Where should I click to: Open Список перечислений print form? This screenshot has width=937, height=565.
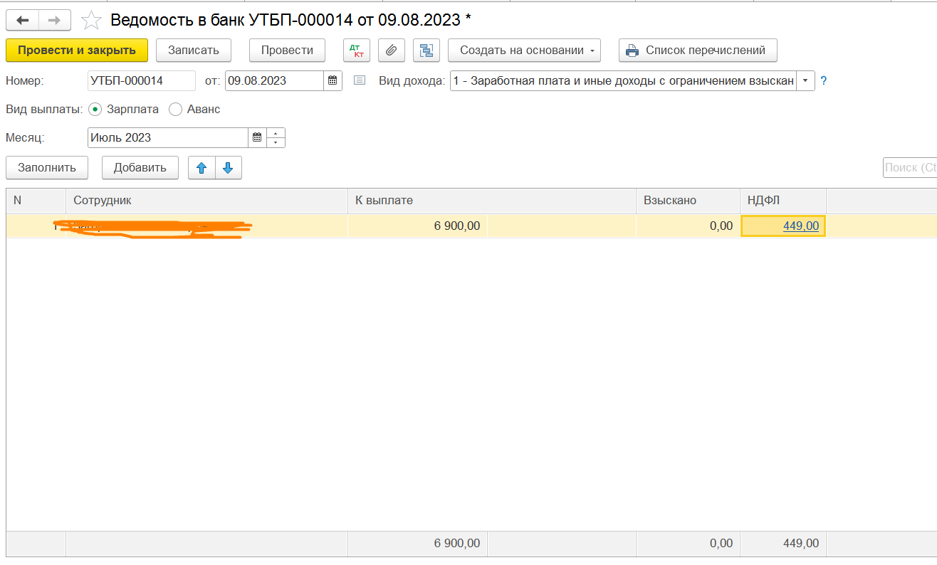point(698,51)
